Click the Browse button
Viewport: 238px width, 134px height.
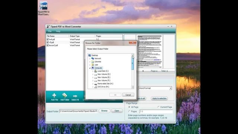point(104,111)
